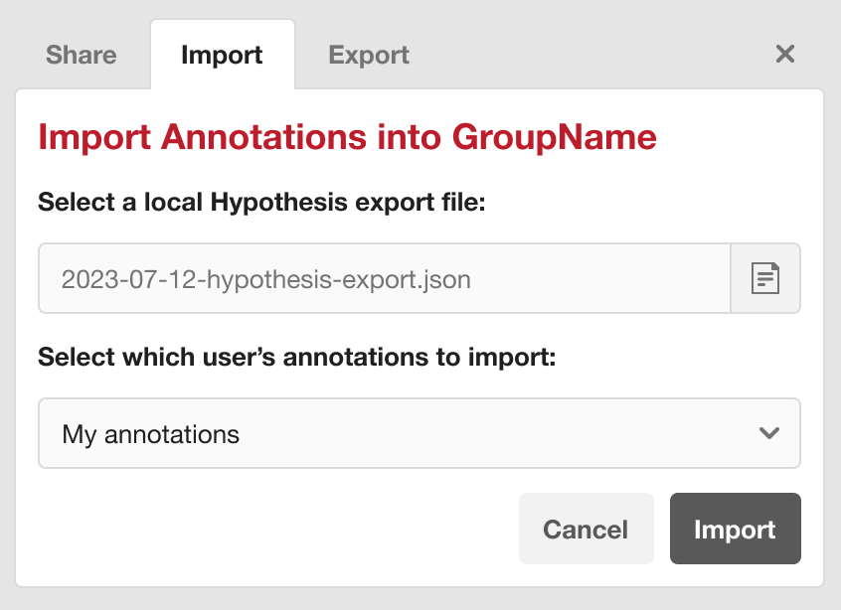Choose which user's annotations to import
This screenshot has height=610, width=841.
click(418, 433)
